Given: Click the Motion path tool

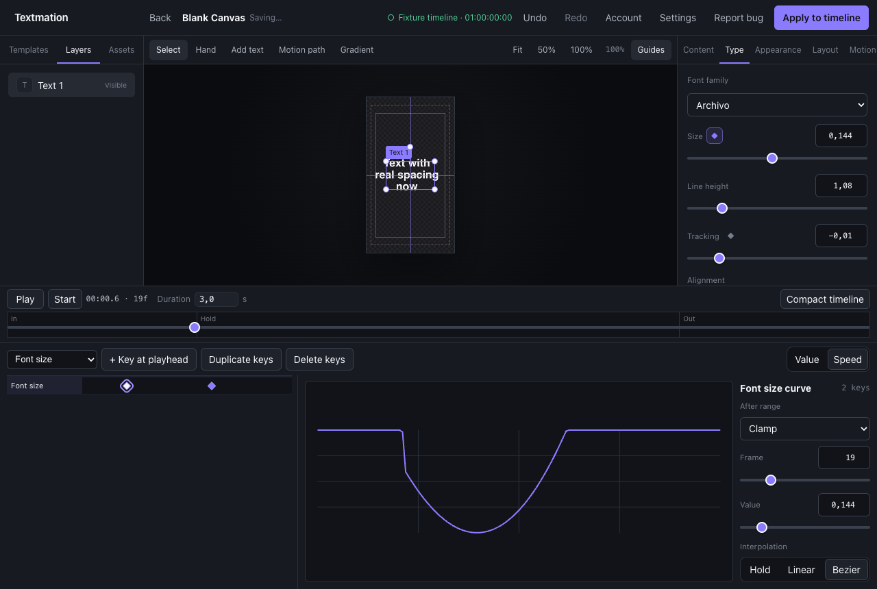Looking at the screenshot, I should [x=302, y=50].
